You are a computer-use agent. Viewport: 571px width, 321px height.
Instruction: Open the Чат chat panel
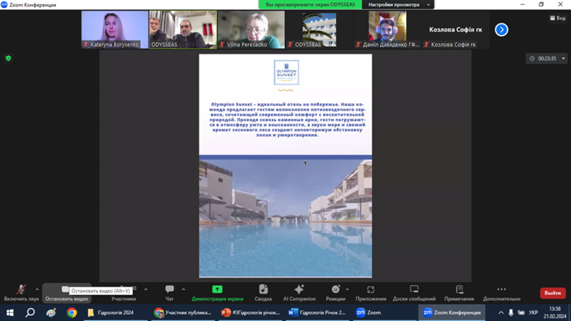pyautogui.click(x=170, y=293)
